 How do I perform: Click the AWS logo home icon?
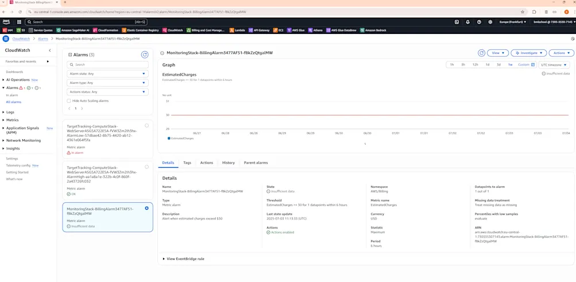(7, 22)
